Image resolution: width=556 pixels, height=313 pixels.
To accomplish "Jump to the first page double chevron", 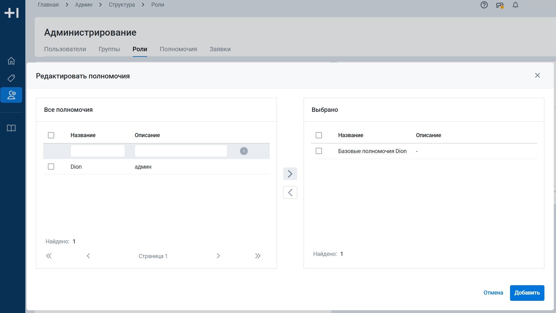I will (49, 256).
